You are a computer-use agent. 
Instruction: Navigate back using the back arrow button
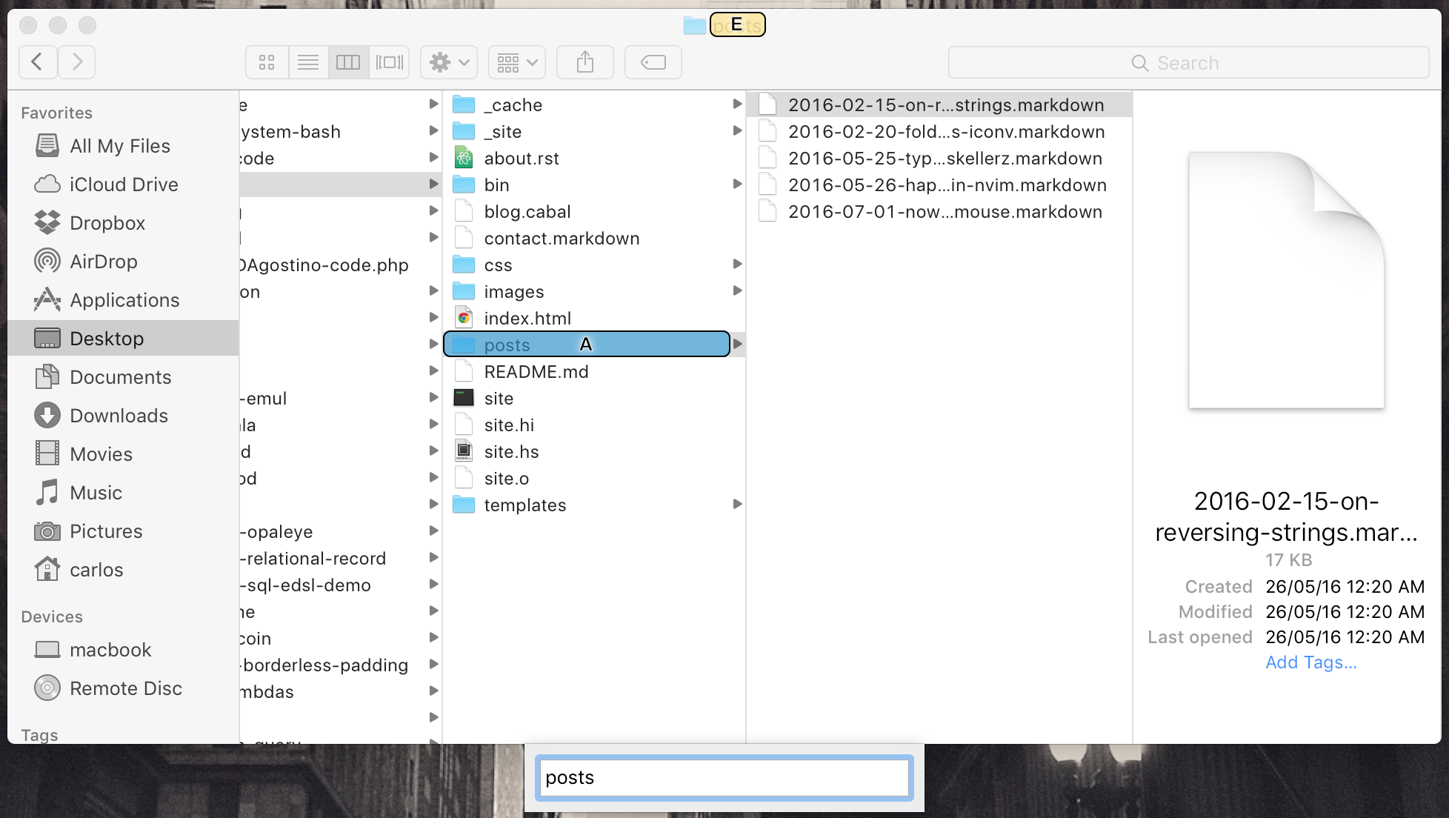pyautogui.click(x=37, y=61)
